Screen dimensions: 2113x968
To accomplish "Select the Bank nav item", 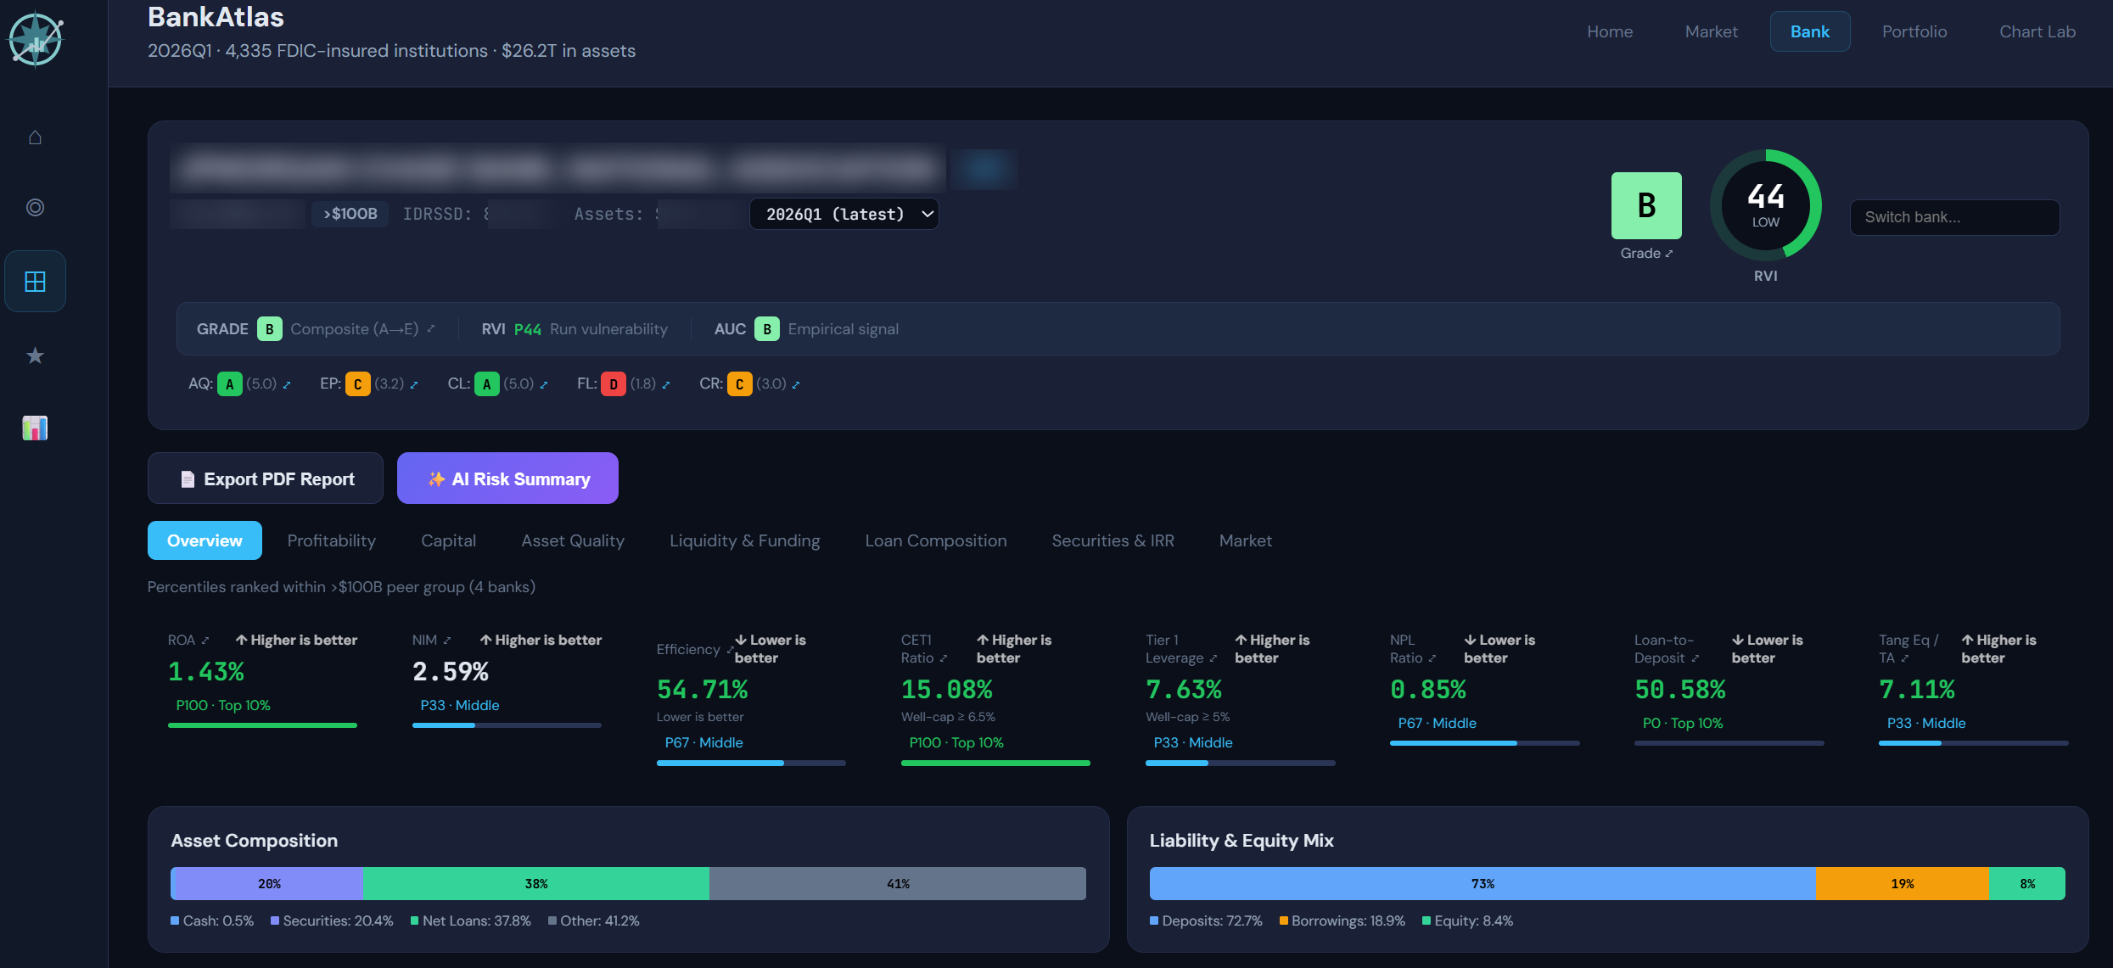I will (x=1810, y=31).
